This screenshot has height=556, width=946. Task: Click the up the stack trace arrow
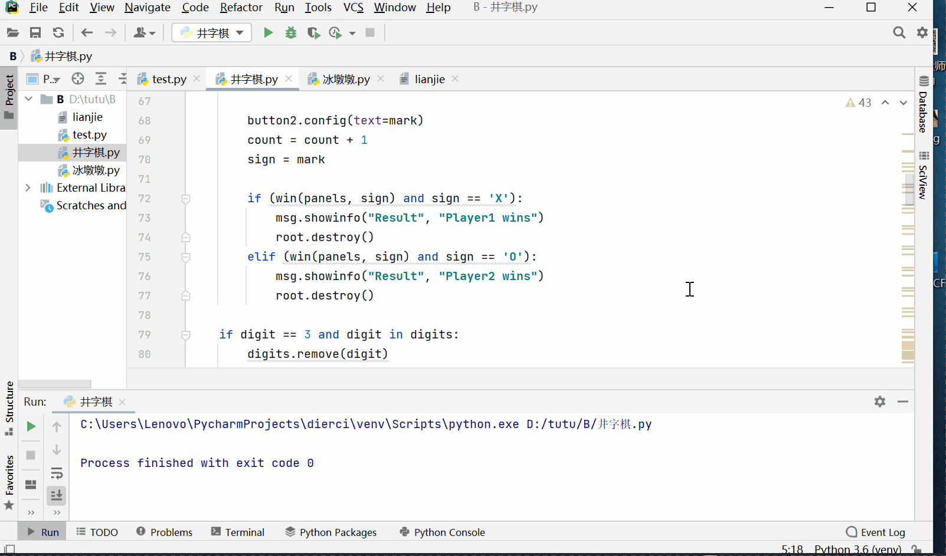tap(57, 426)
